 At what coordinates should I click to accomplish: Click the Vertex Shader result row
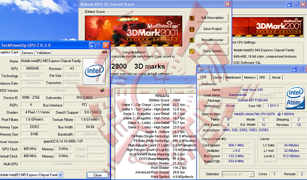tap(156, 163)
